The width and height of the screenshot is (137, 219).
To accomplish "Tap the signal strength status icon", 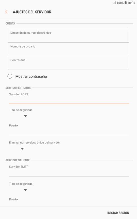I will (114, 3).
